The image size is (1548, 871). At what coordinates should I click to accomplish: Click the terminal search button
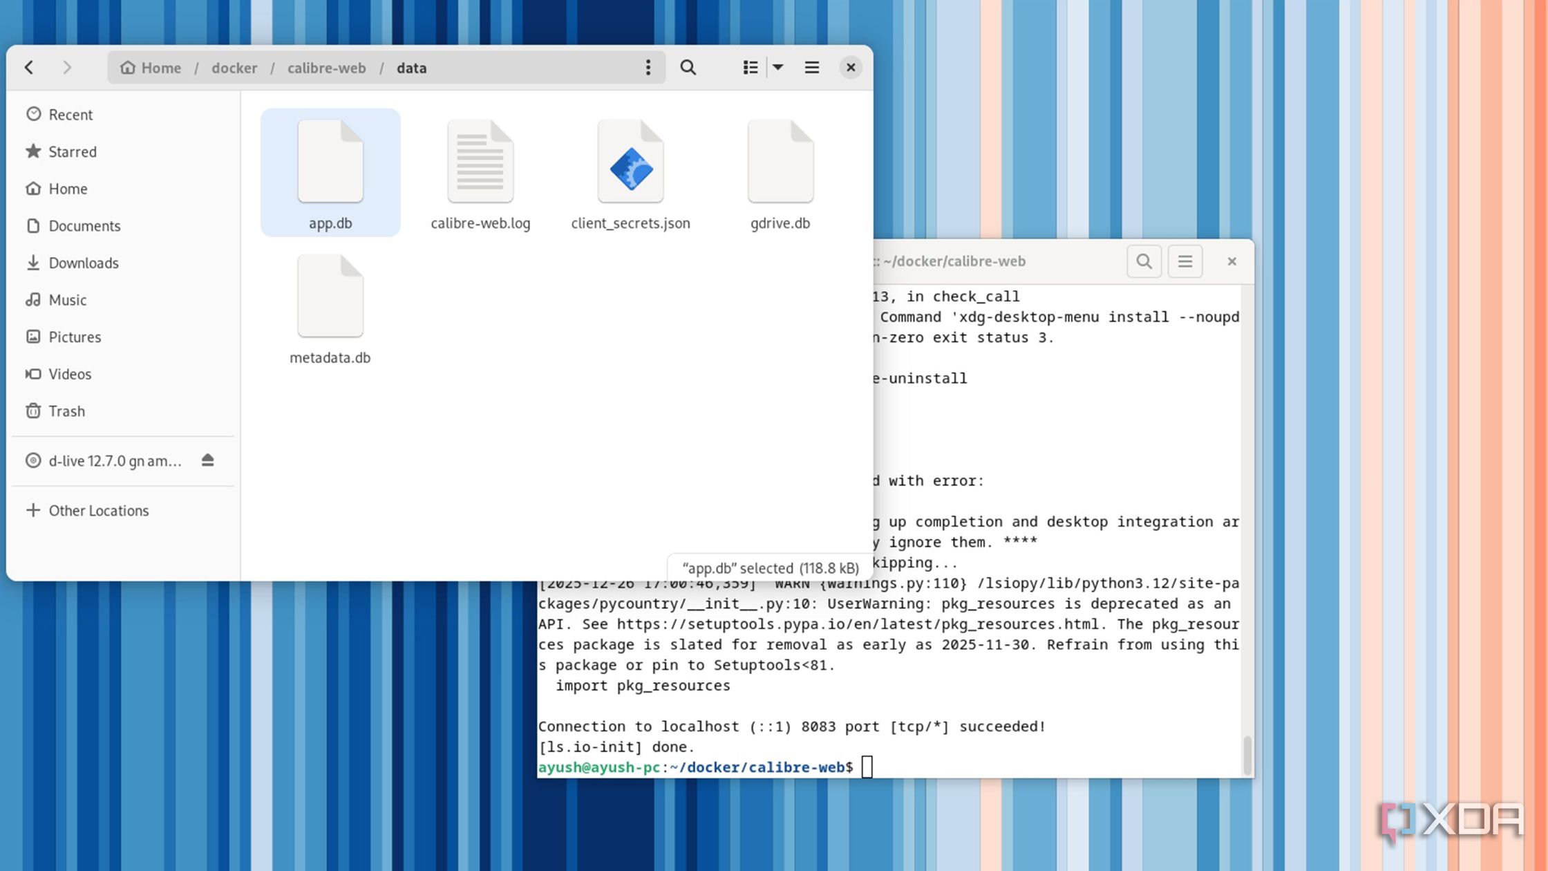[x=1144, y=261]
